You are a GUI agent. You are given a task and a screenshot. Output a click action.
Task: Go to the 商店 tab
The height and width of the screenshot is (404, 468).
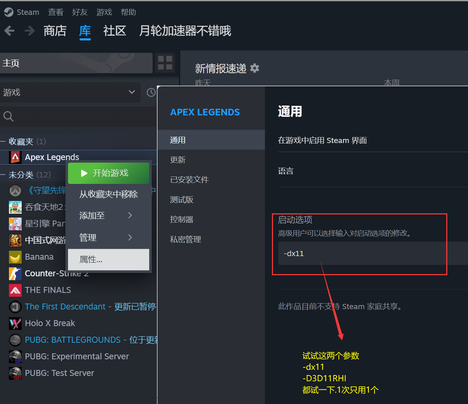point(55,31)
